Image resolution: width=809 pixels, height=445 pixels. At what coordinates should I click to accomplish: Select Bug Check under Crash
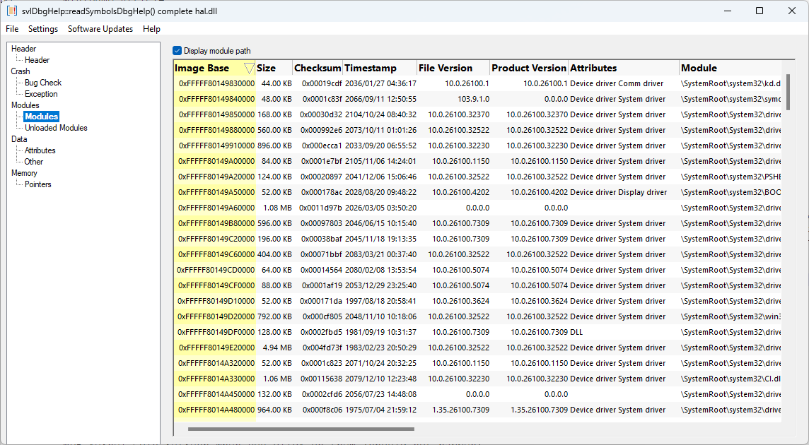[43, 82]
